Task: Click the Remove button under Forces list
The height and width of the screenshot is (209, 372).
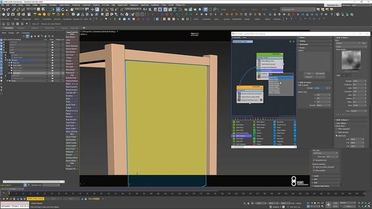Action: click(309, 77)
